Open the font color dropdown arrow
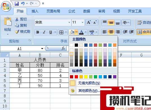 (x=86, y=32)
